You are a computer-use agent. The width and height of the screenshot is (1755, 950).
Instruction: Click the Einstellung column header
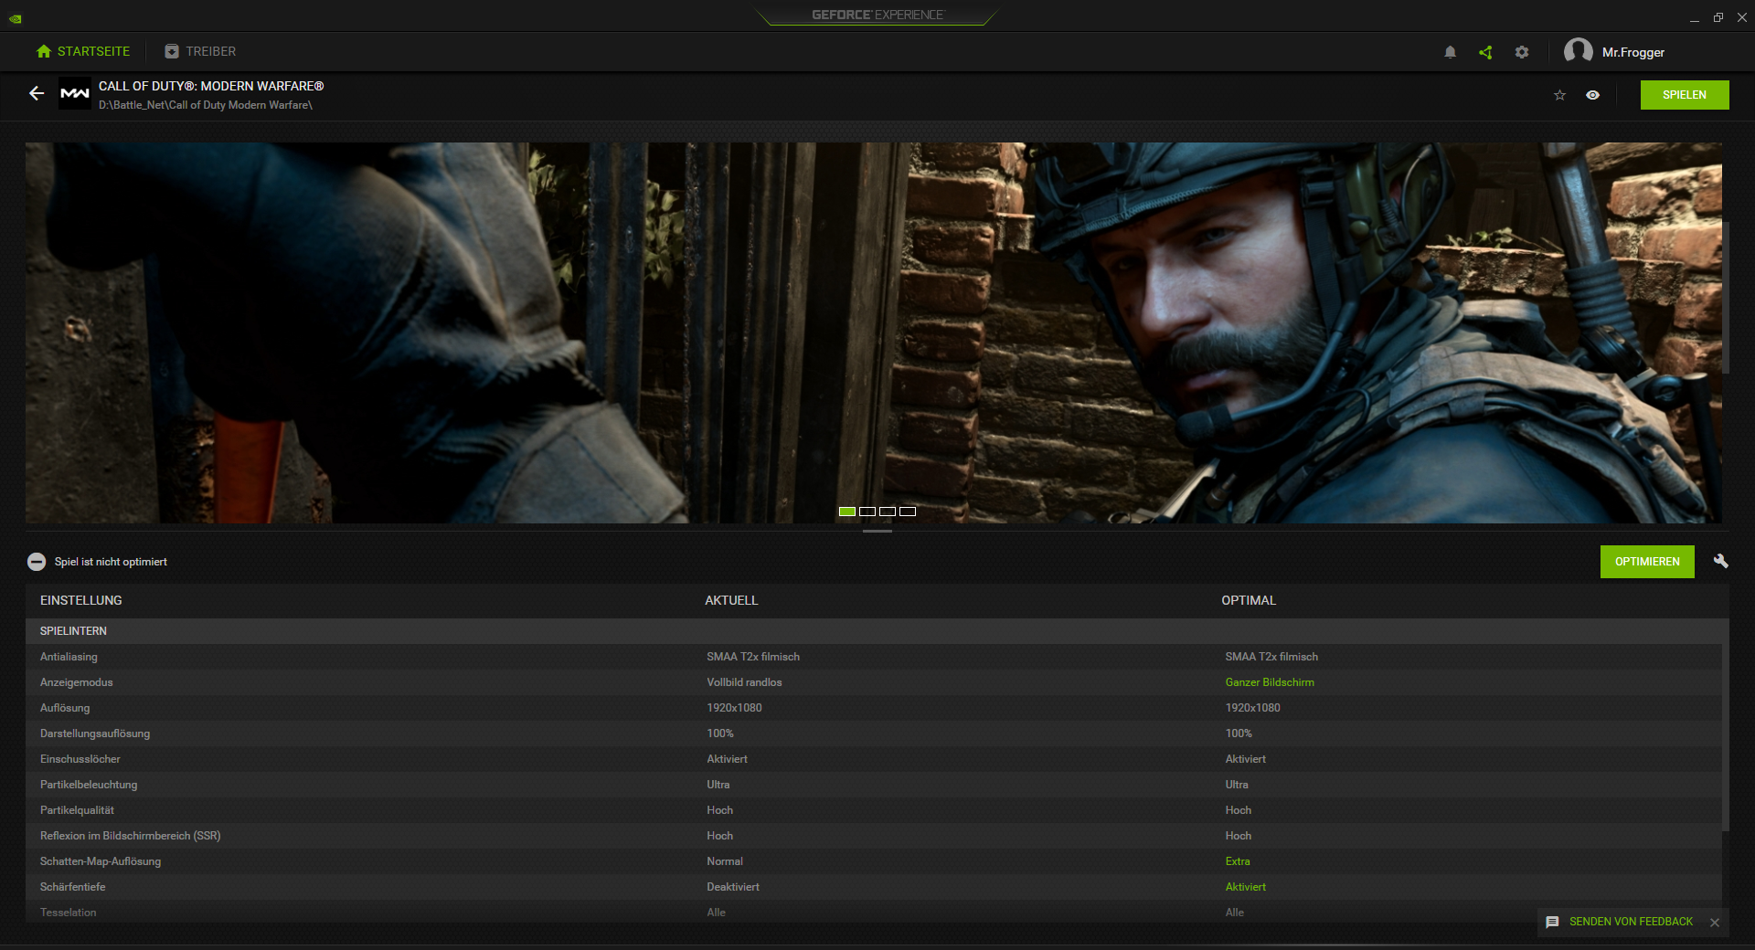pyautogui.click(x=81, y=600)
